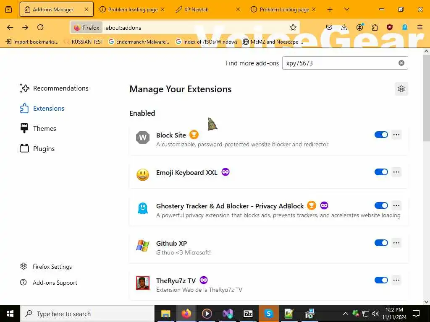Switch to the XP Newtab tab
Screen dimensions: 430x322
pos(207,10)
